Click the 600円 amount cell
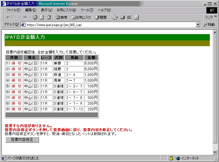The width and height of the screenshot is (219, 162). tap(91, 92)
